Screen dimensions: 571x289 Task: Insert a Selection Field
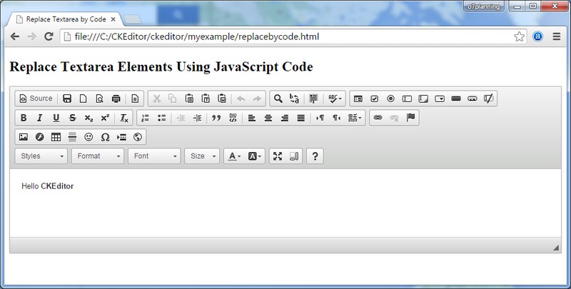pos(440,98)
